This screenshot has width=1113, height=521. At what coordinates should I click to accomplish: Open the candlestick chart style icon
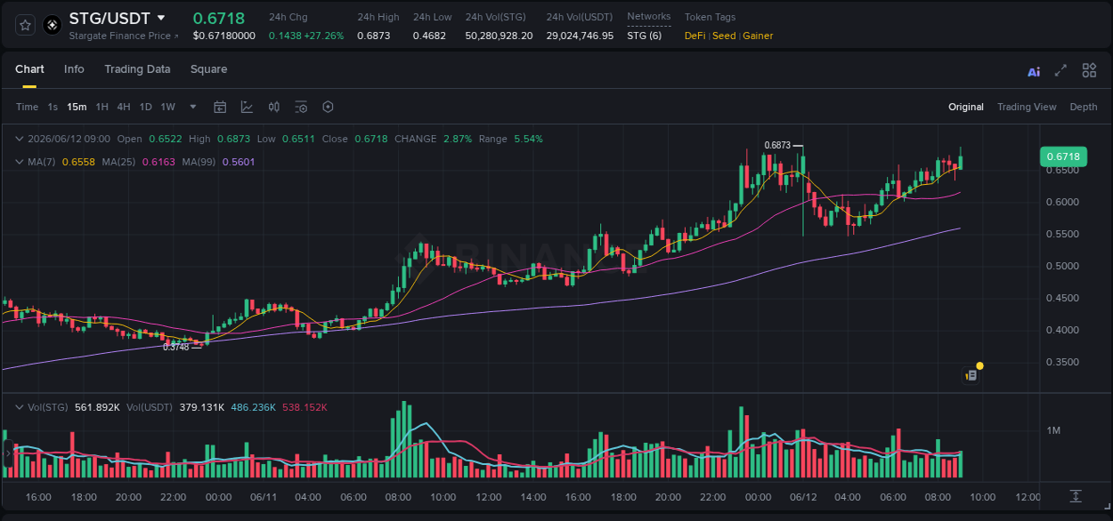(x=274, y=107)
